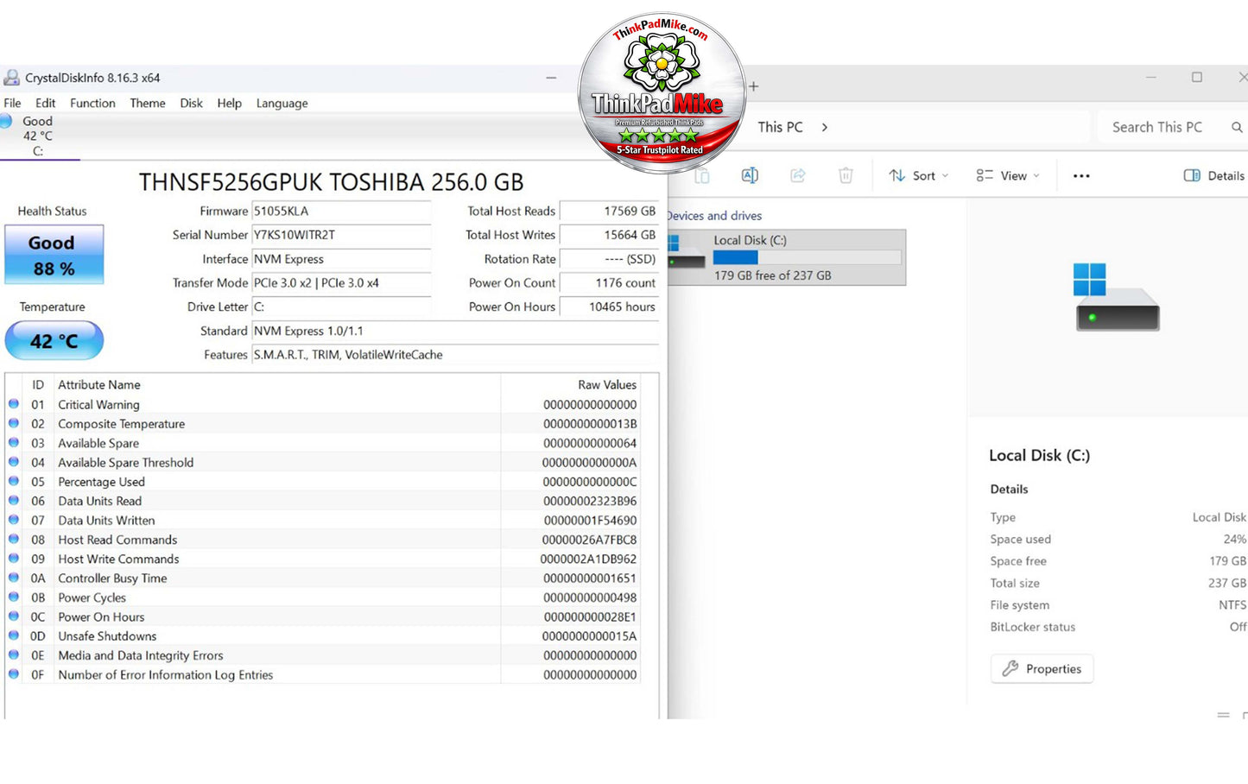Click the BitLocker status value Off
This screenshot has height=784, width=1248.
(1238, 627)
